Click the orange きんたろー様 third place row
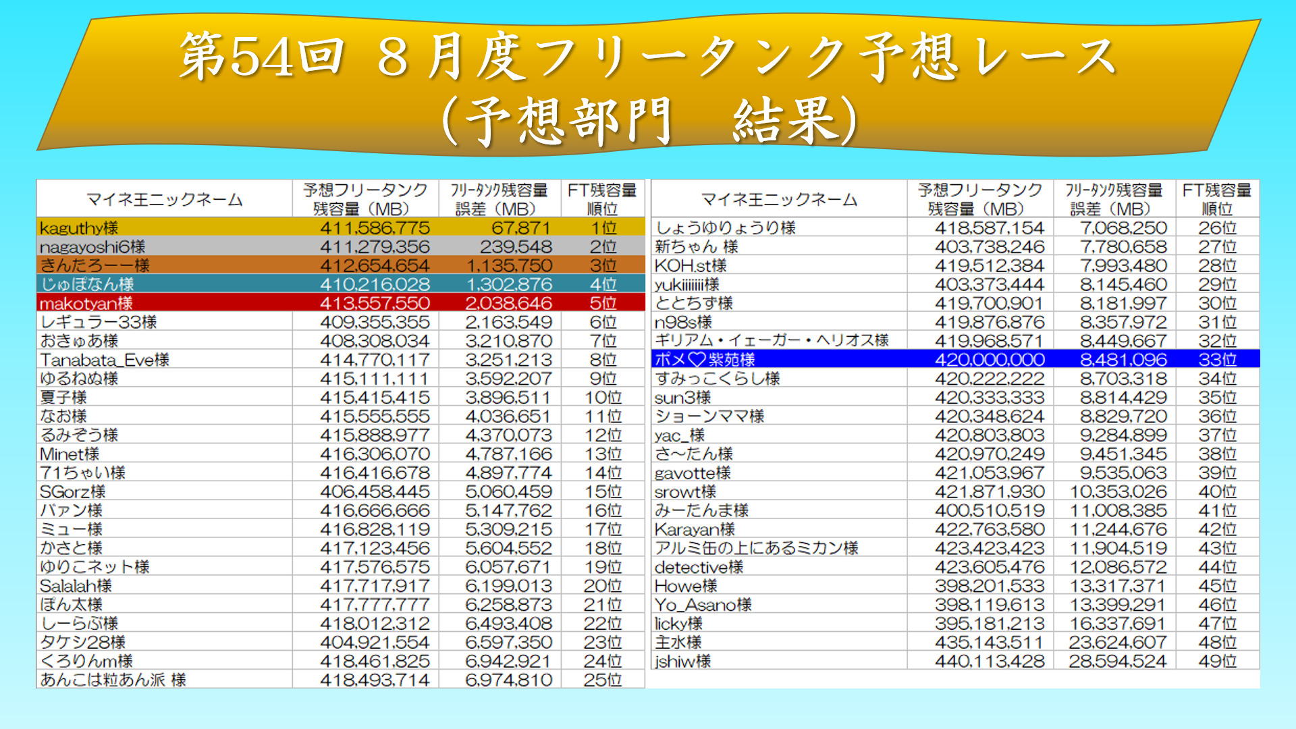 341,265
